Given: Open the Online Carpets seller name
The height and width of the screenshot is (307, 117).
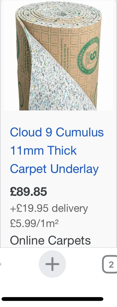Looking at the screenshot, I should click(50, 240).
